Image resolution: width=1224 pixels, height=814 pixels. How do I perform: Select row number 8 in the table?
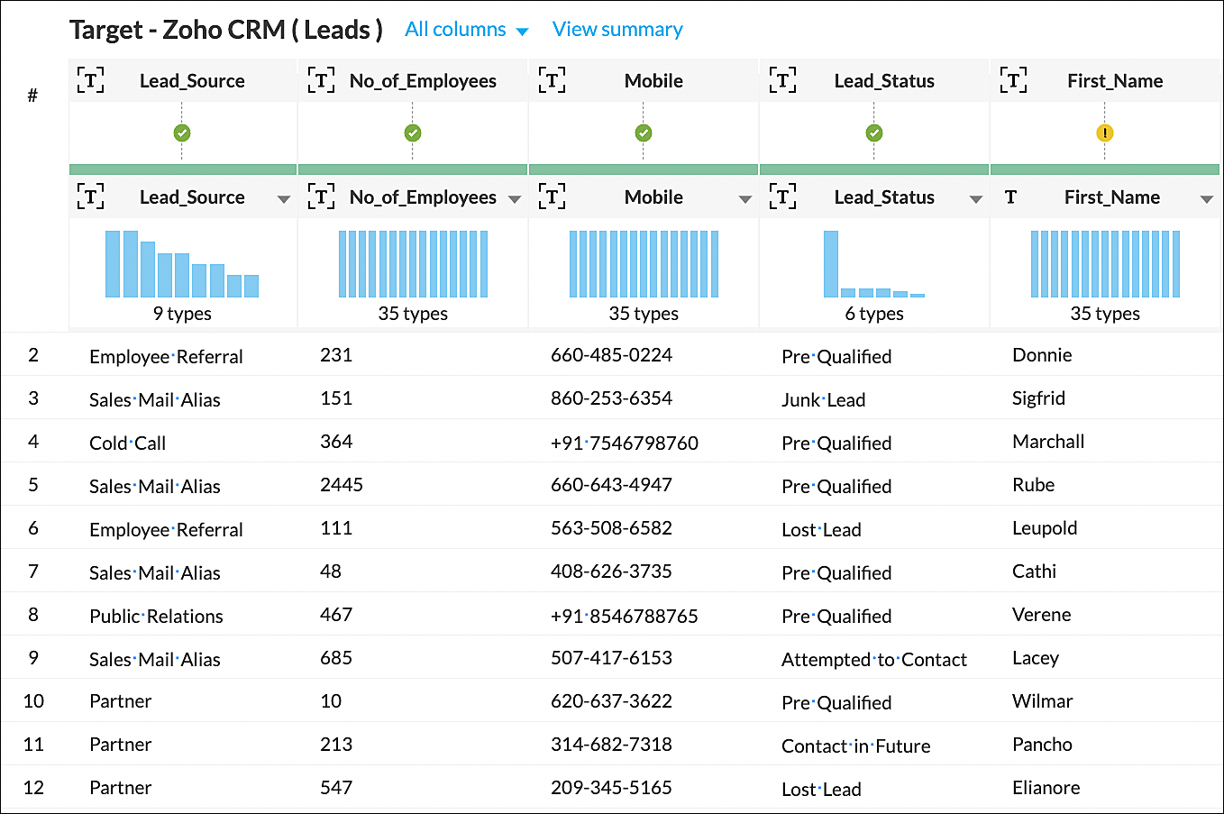click(33, 615)
